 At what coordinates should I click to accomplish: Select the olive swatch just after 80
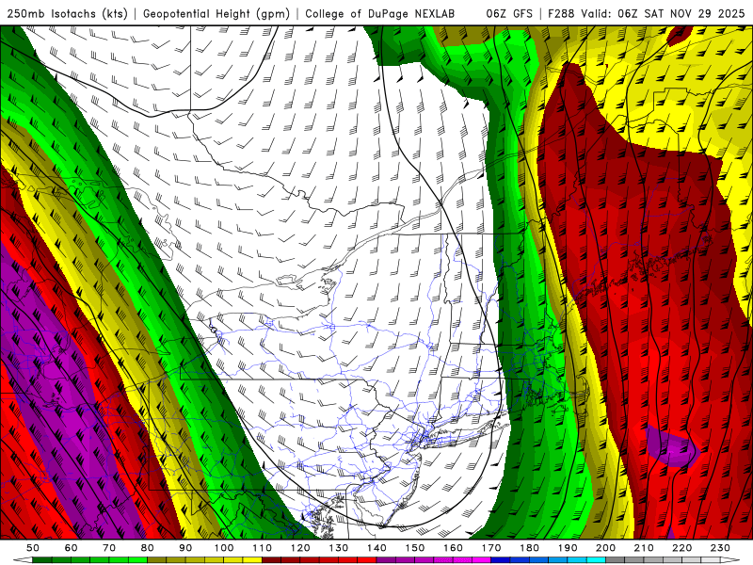(x=157, y=559)
